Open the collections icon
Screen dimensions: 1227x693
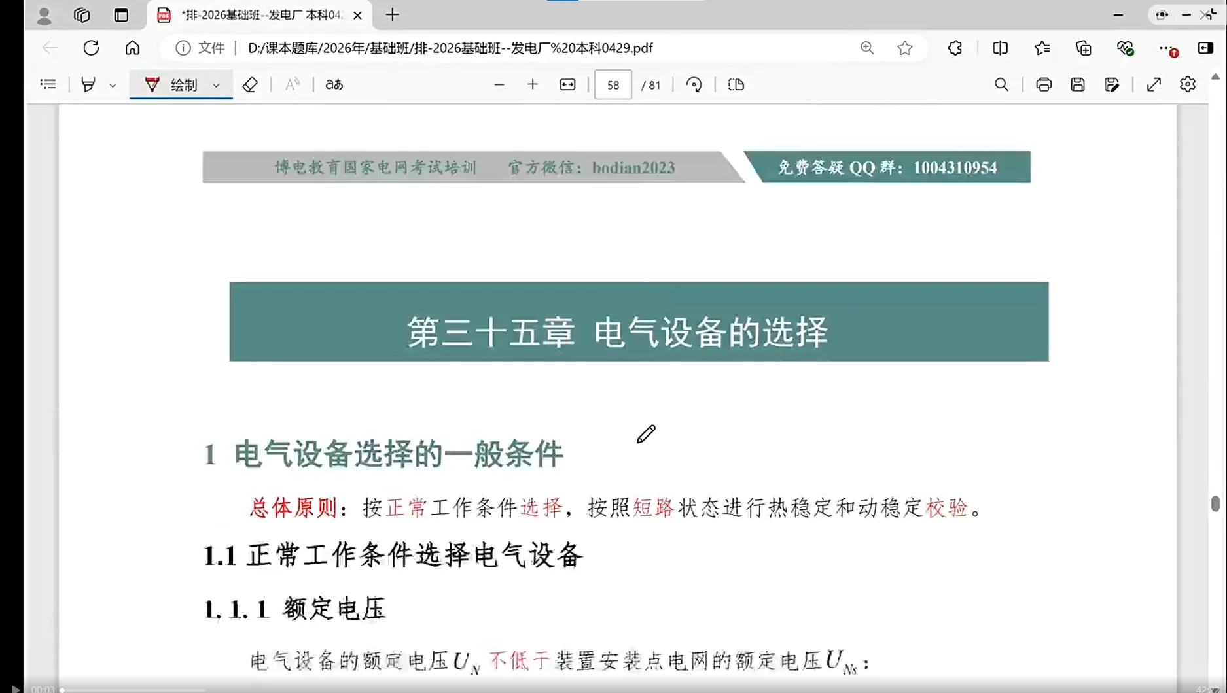point(1084,48)
